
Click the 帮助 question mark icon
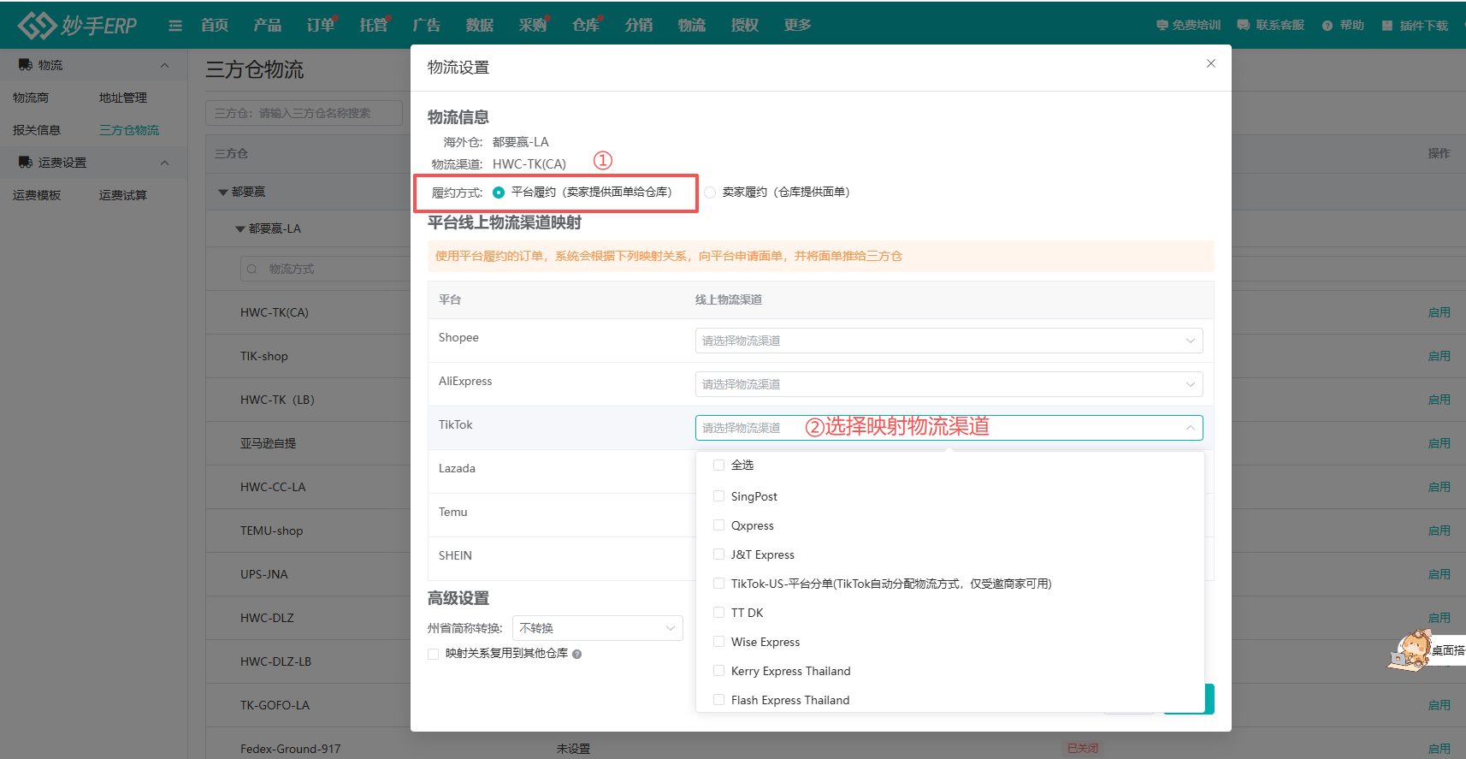pyautogui.click(x=1327, y=26)
